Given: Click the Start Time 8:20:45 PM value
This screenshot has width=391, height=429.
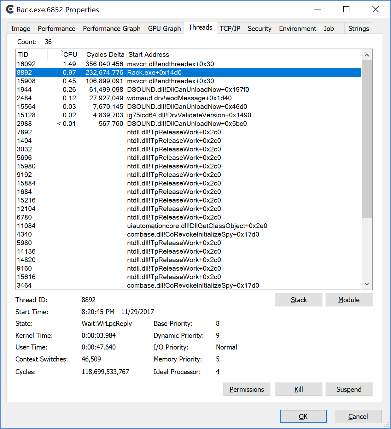Looking at the screenshot, I should coord(98,312).
